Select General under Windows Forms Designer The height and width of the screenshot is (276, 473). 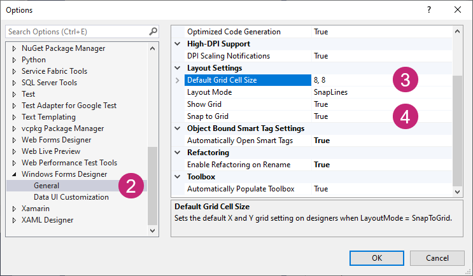(47, 186)
